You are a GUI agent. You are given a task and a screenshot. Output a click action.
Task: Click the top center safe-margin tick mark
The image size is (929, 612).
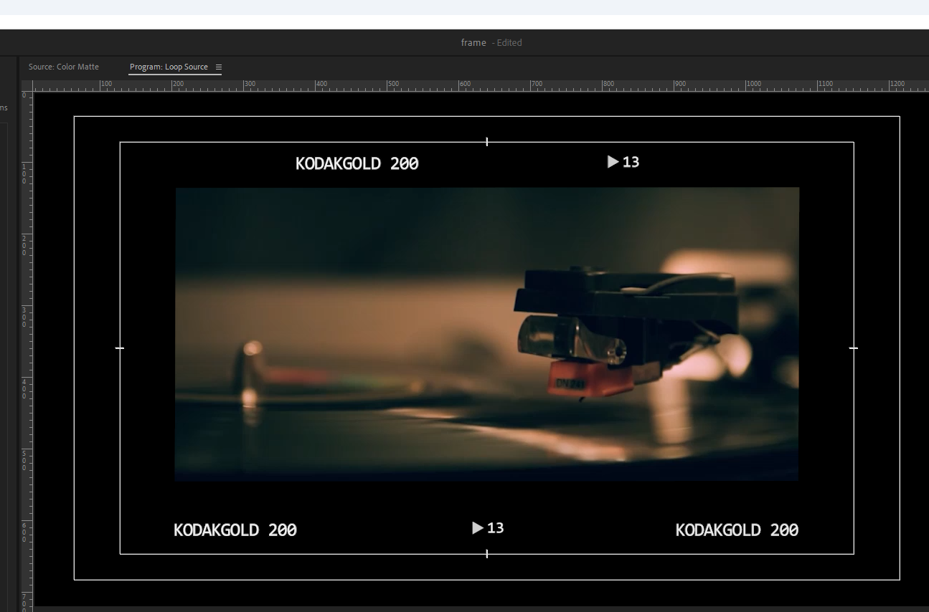tap(487, 142)
